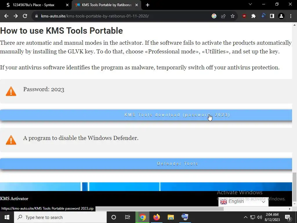Image resolution: width=297 pixels, height=223 pixels.
Task: Open the Google icon in address bar
Action: [x=214, y=16]
